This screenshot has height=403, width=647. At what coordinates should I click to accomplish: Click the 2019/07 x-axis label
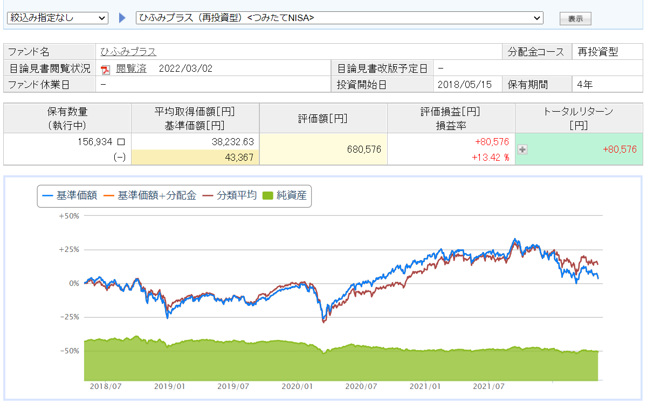pos(233,387)
